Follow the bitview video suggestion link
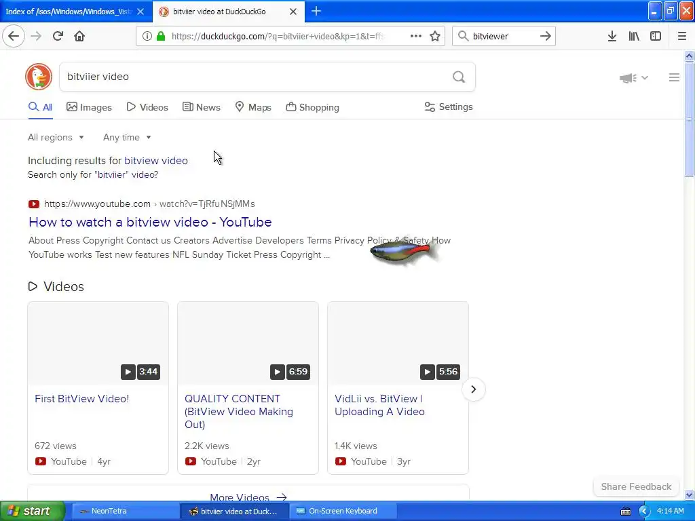Image resolution: width=695 pixels, height=521 pixels. (156, 160)
